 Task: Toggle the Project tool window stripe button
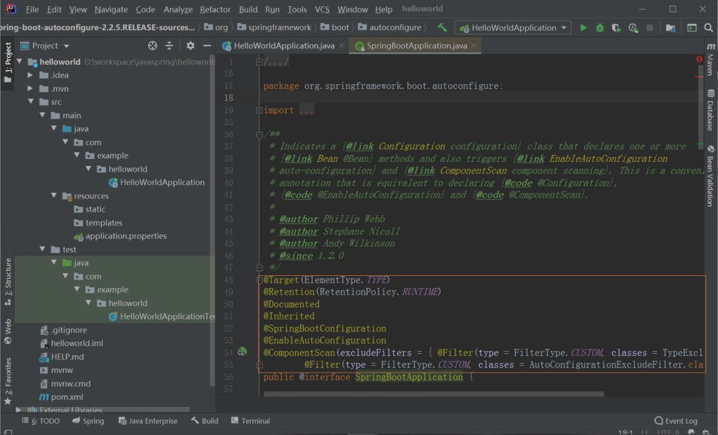coord(8,62)
